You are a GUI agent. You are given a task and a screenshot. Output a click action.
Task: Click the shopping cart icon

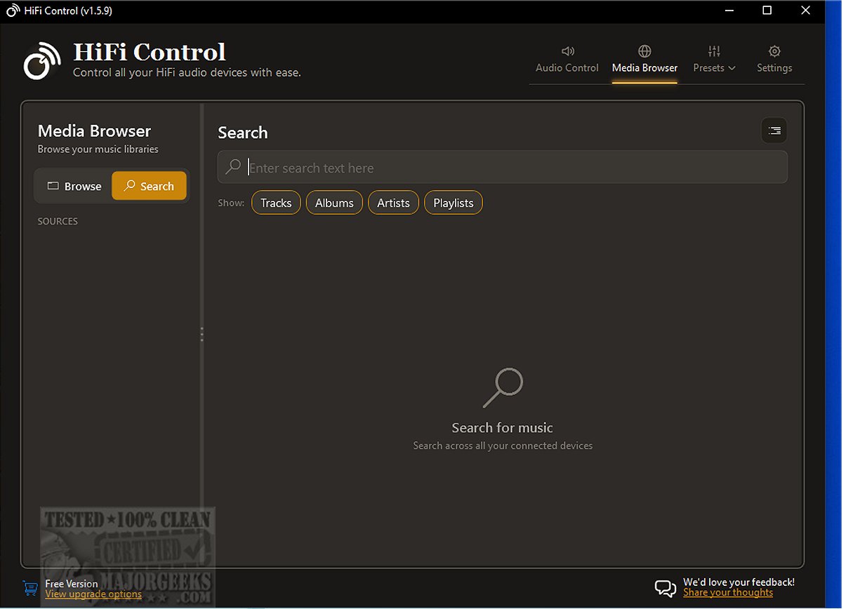[x=30, y=588]
